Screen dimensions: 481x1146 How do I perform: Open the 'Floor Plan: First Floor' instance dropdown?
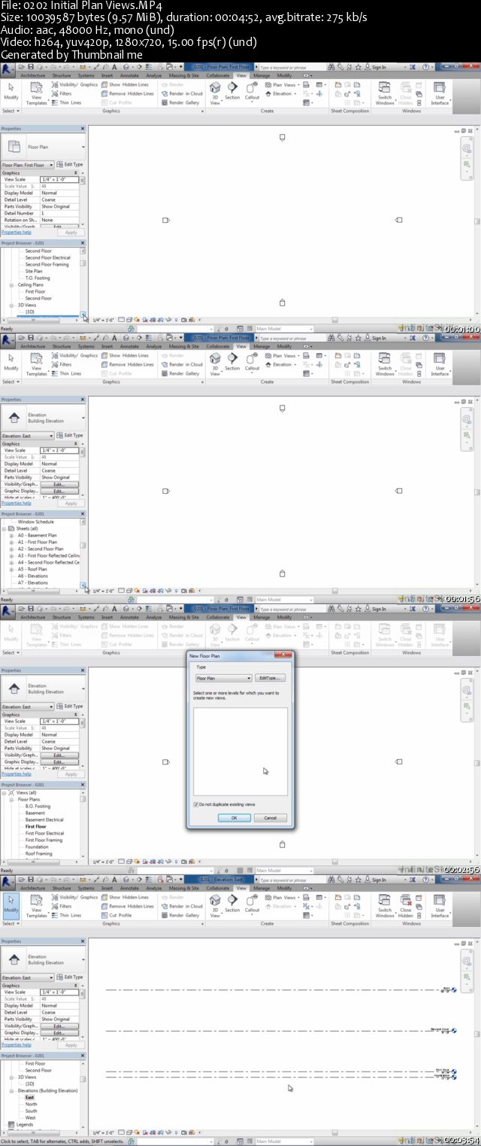coord(28,165)
